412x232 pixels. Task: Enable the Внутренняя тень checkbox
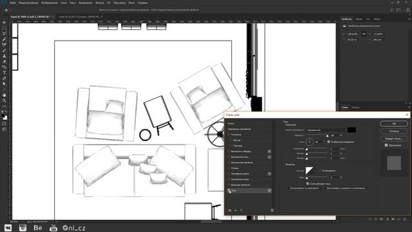point(229,157)
